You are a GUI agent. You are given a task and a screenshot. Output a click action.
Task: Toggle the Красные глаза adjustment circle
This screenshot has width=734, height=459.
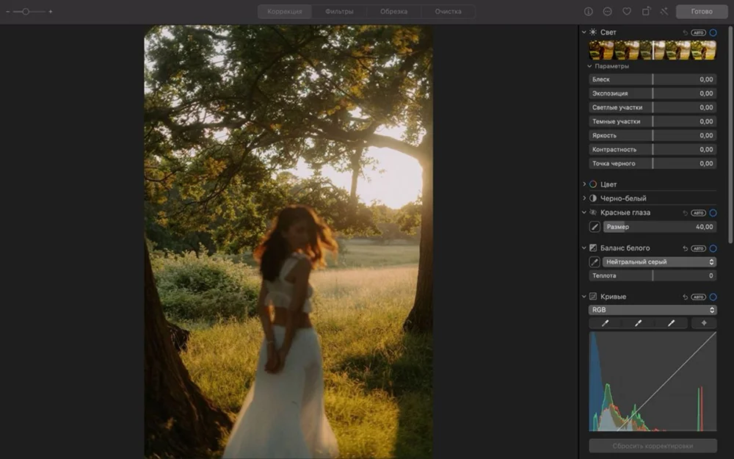(713, 213)
